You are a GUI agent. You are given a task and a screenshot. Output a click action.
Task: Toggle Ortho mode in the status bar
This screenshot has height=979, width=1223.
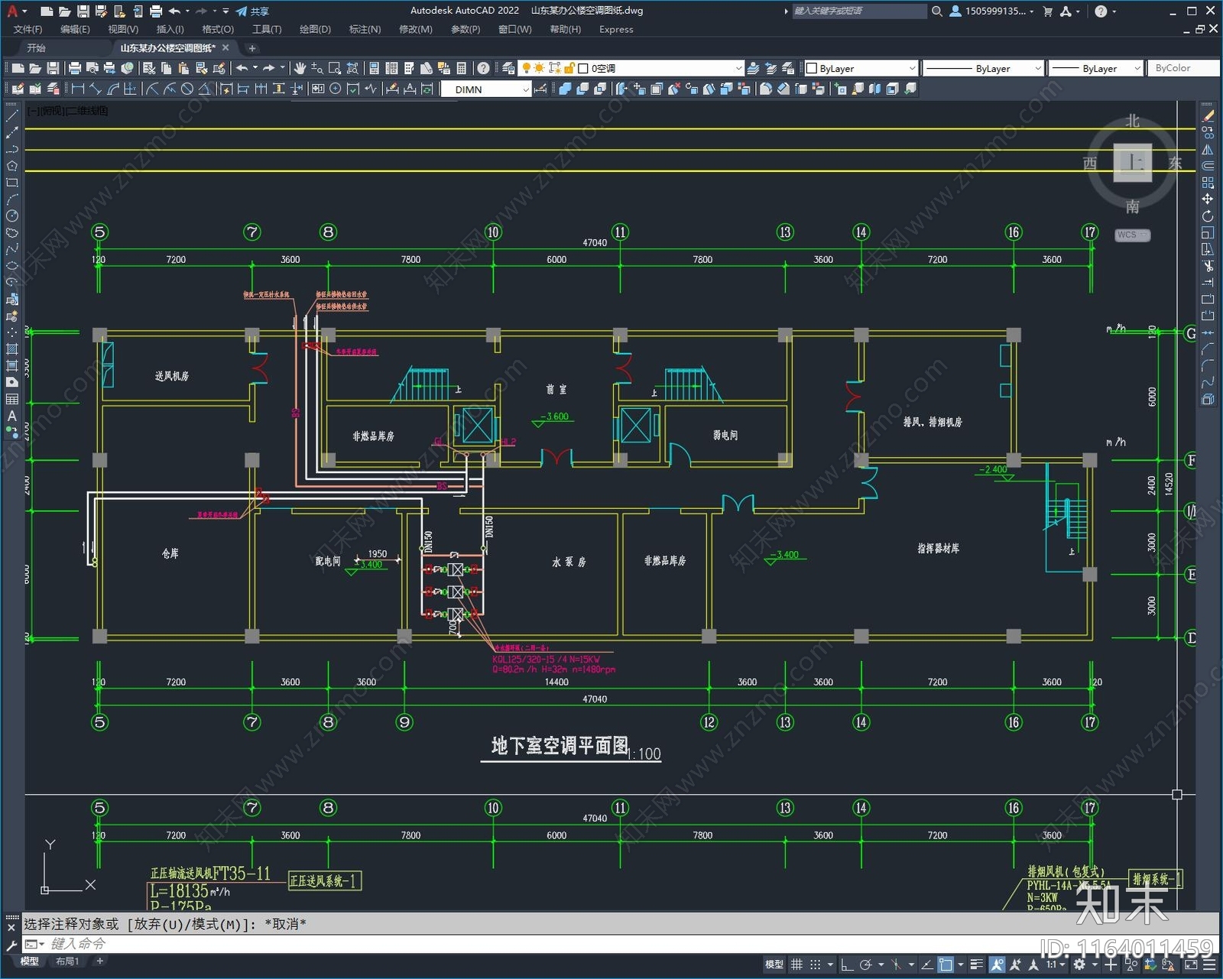tap(846, 964)
